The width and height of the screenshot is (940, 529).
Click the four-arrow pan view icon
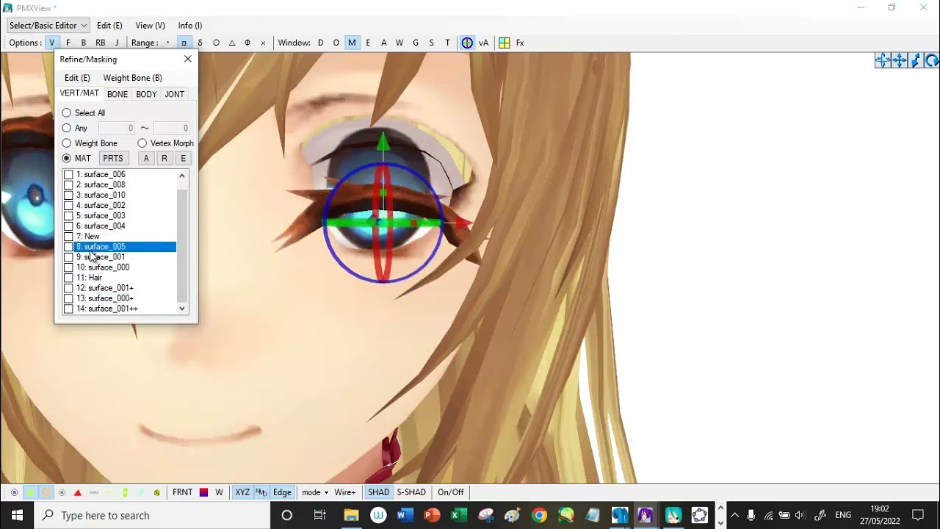(900, 61)
